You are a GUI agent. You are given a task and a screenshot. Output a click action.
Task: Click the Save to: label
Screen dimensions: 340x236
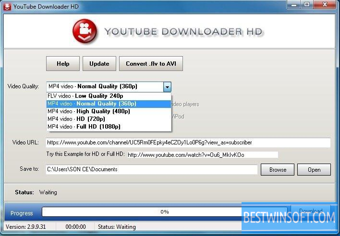pos(29,169)
